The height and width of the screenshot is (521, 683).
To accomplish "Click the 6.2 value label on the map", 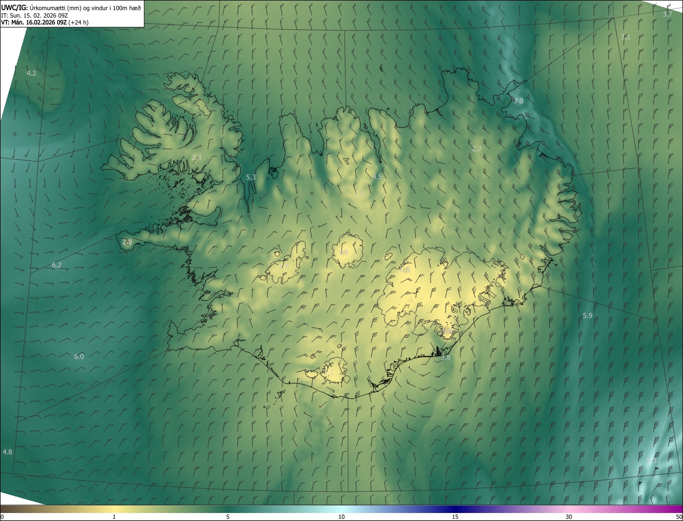I will pos(57,265).
